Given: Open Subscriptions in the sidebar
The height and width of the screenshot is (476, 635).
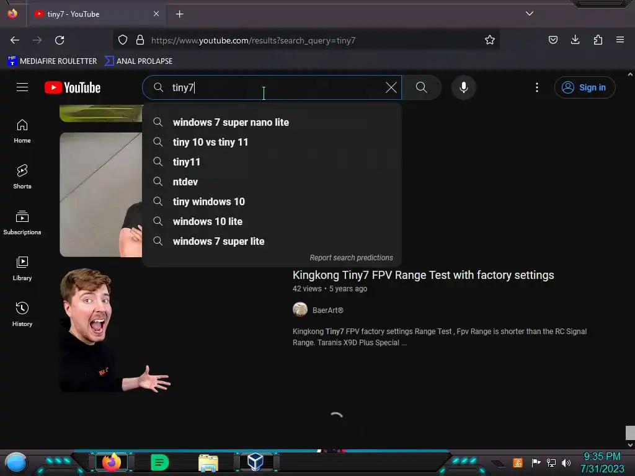Looking at the screenshot, I should click(x=22, y=223).
